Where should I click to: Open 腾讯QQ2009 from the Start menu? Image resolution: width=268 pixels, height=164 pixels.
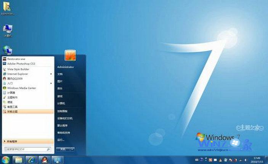pyautogui.click(x=28, y=79)
